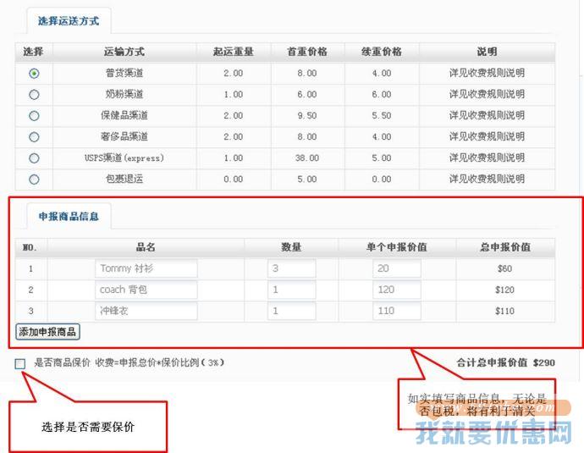
Task: Click the 9.50 first-weight price cell
Action: pyautogui.click(x=307, y=116)
